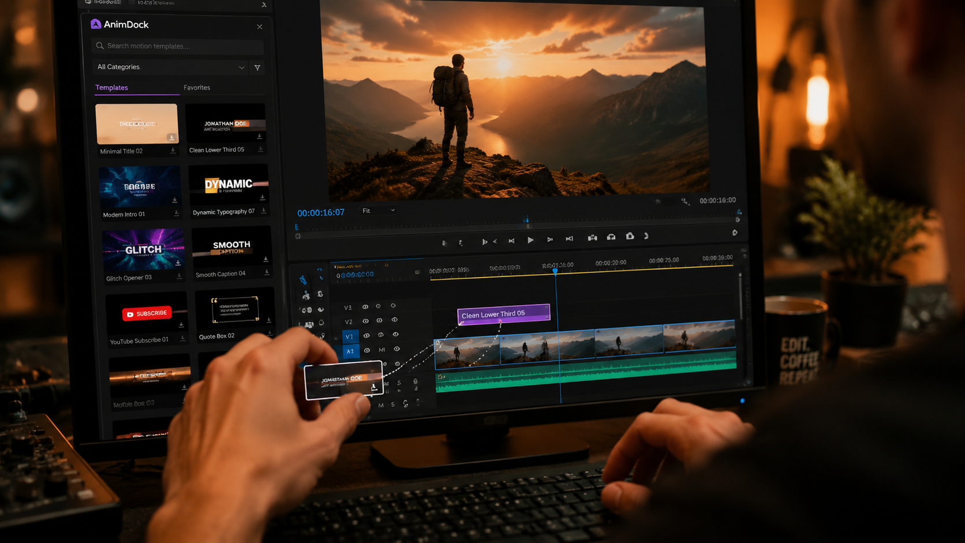Click download icon beside Dynamic Typography 07 label

click(x=264, y=211)
